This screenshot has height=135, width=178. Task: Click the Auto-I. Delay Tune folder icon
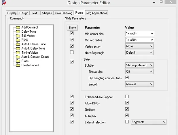click(18, 48)
